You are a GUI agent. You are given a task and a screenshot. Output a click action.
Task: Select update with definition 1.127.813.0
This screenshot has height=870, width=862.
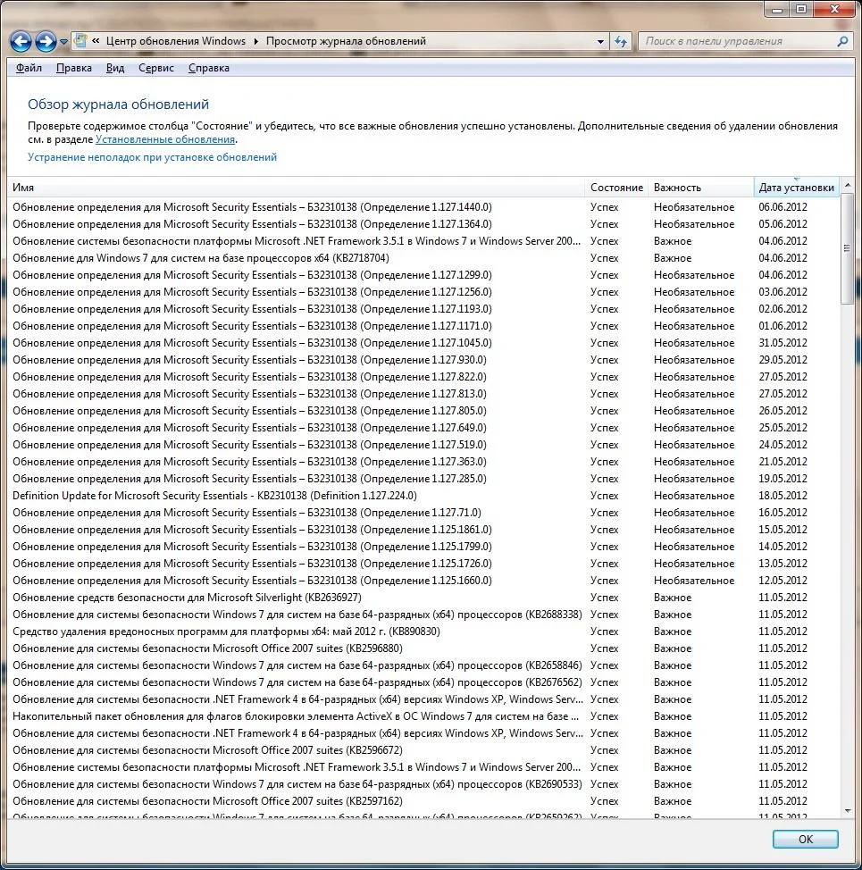[423, 394]
